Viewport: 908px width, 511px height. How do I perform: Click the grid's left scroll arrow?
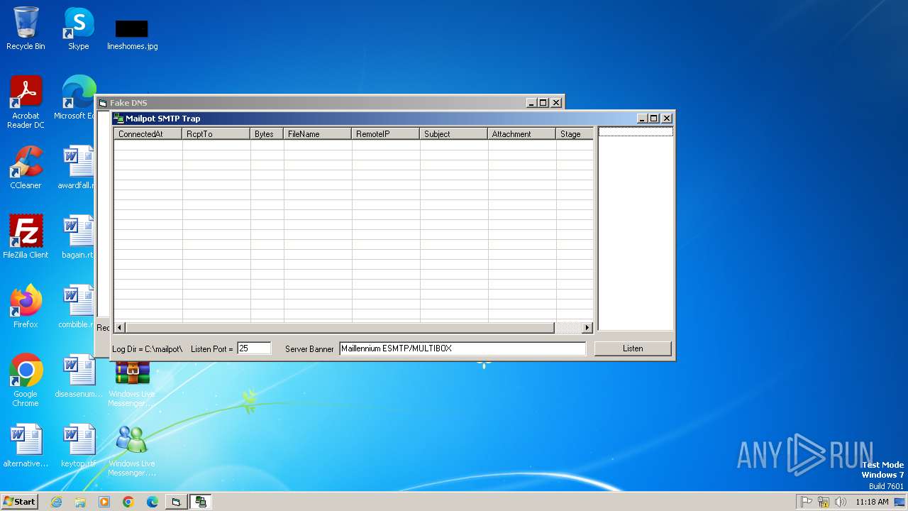(x=119, y=327)
